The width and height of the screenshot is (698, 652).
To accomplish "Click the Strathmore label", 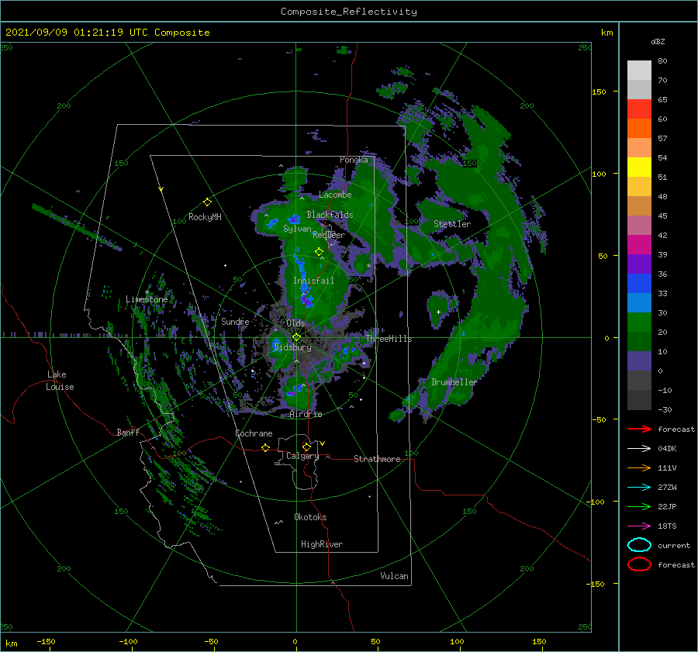I will point(377,459).
